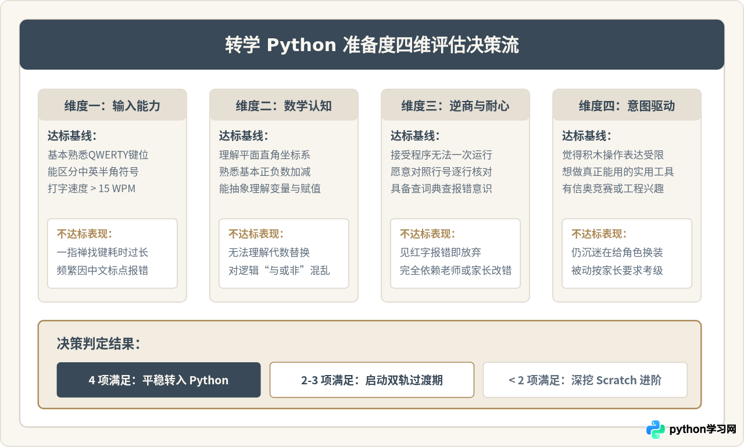This screenshot has width=744, height=447.
Task: Click the Python logo icon
Action: click(655, 430)
